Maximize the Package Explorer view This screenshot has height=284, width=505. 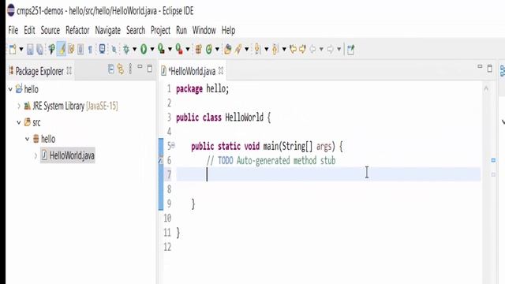(x=149, y=69)
